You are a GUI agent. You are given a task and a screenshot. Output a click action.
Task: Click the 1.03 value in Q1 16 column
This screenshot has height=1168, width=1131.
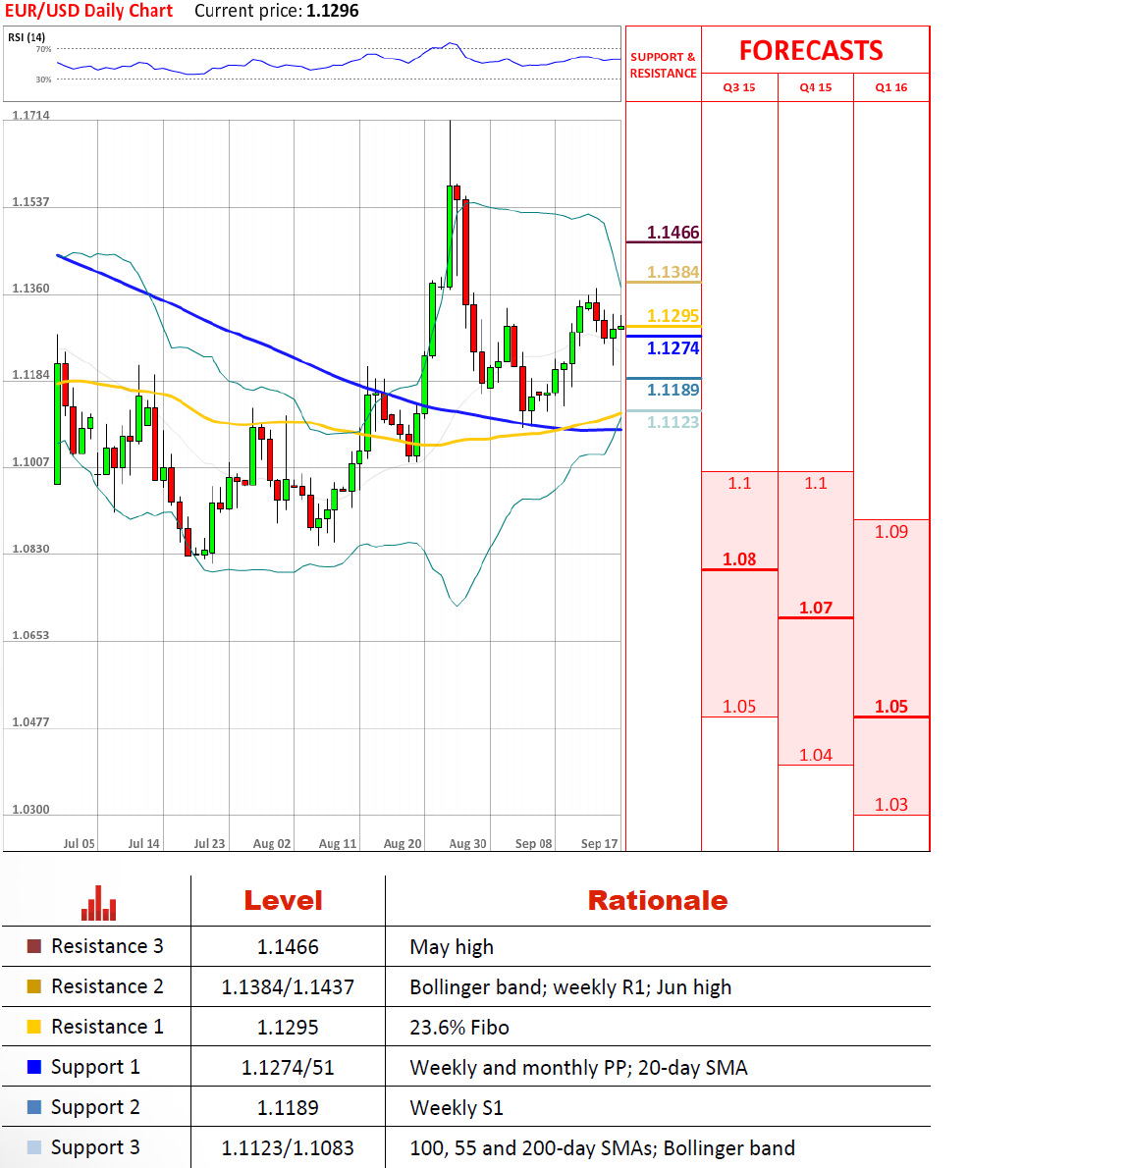[891, 805]
